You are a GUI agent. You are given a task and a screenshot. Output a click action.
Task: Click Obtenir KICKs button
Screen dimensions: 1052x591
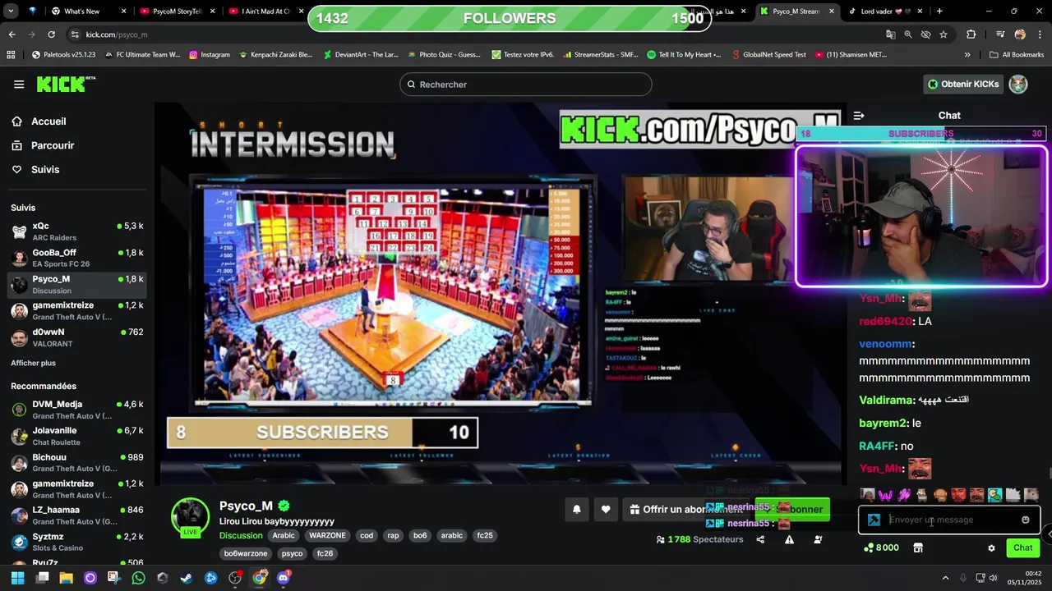coord(962,84)
